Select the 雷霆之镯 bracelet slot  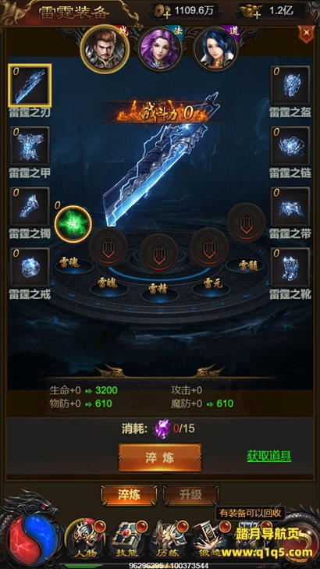coord(30,207)
